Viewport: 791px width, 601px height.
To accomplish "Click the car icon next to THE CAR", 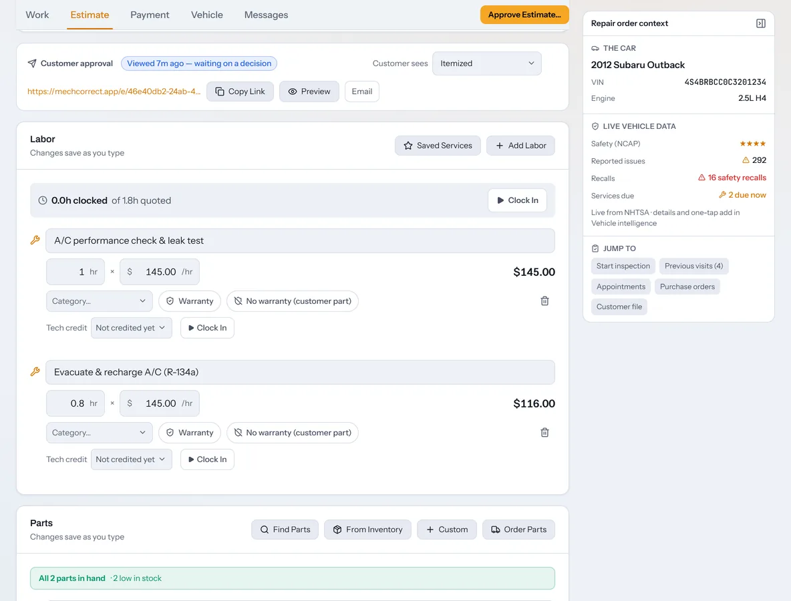I will [x=595, y=48].
